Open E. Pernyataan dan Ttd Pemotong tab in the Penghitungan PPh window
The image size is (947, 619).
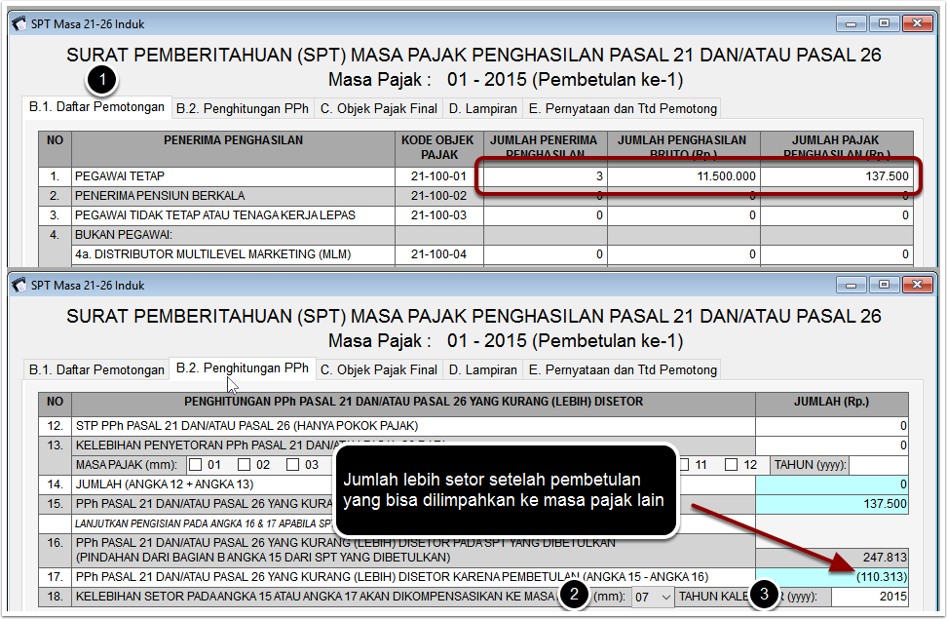pyautogui.click(x=623, y=370)
